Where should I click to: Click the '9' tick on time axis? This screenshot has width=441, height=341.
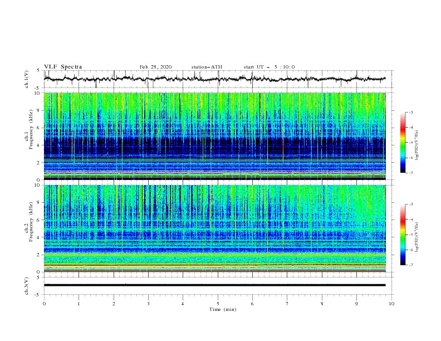point(356,304)
